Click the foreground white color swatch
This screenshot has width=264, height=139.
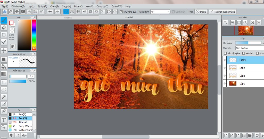click(x=11, y=23)
